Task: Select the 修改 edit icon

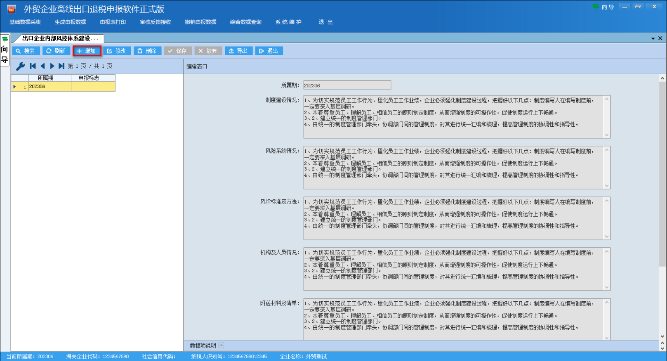Action: [109, 51]
